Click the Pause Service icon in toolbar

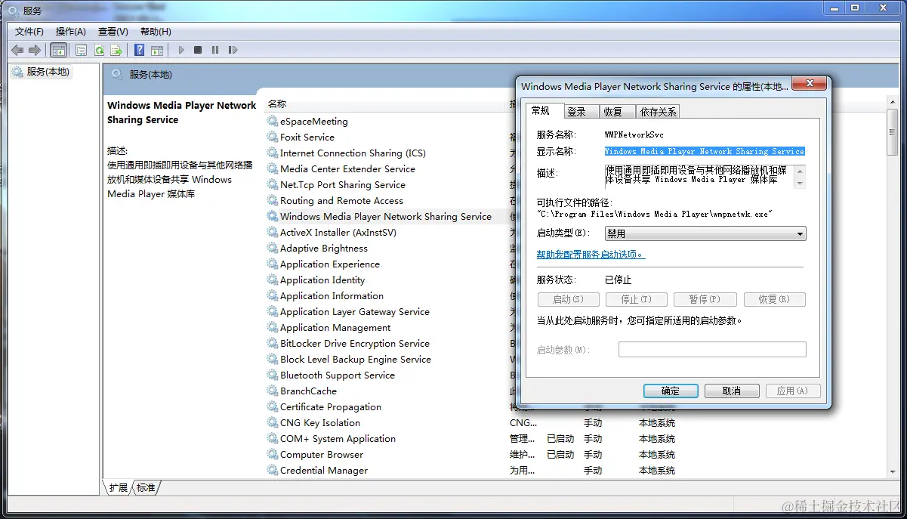click(x=215, y=50)
